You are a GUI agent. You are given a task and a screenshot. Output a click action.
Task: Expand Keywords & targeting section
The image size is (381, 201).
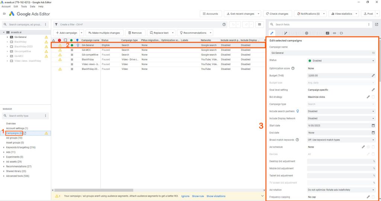click(4, 147)
